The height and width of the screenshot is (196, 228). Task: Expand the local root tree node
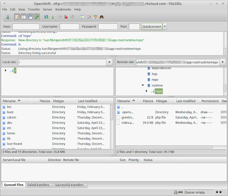(6, 70)
